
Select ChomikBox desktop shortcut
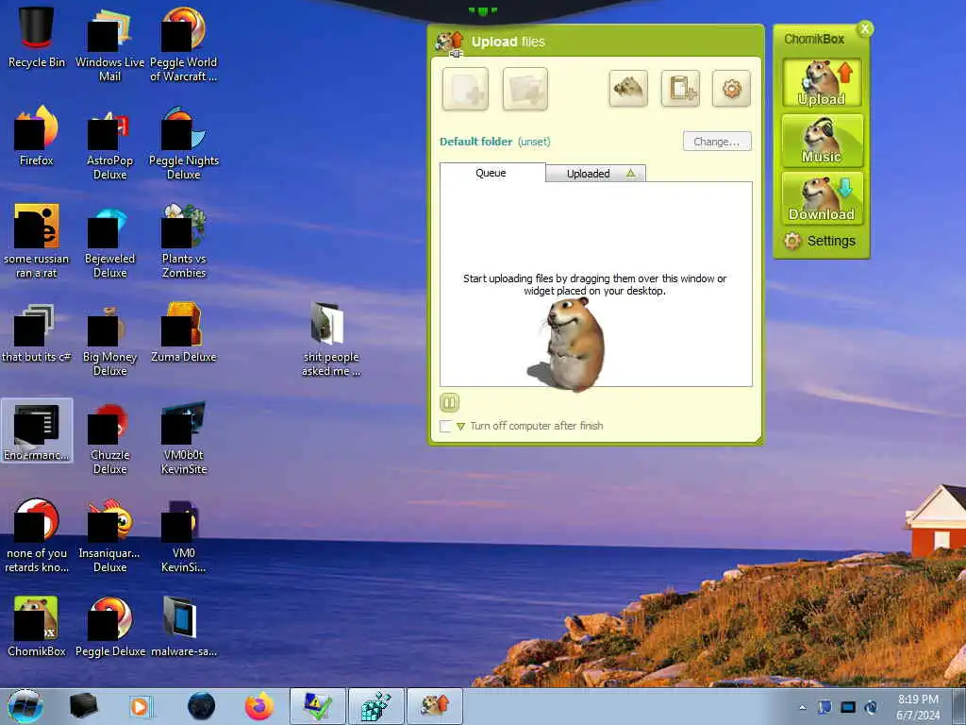pos(37,627)
